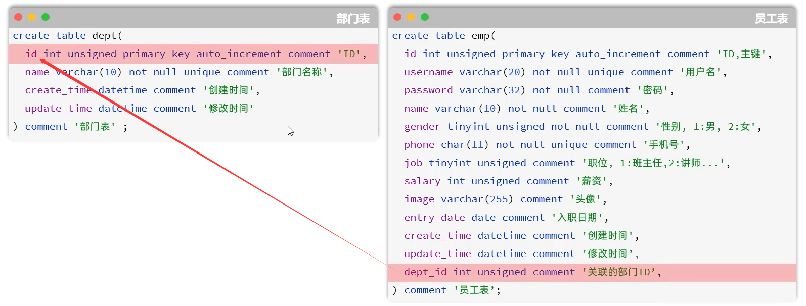Click the 'create table dept(' line

pyautogui.click(x=67, y=36)
